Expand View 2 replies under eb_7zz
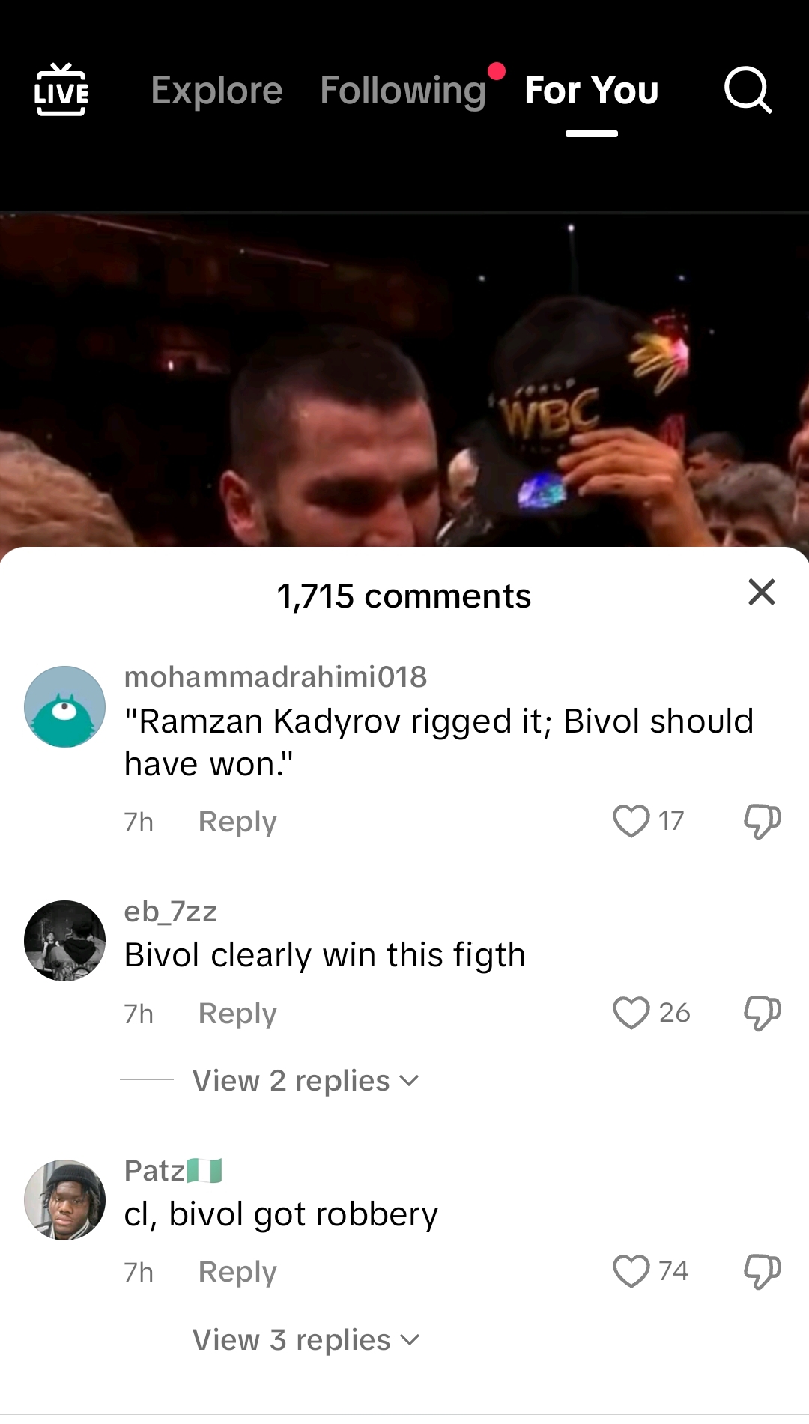Image resolution: width=809 pixels, height=1424 pixels. (306, 1080)
